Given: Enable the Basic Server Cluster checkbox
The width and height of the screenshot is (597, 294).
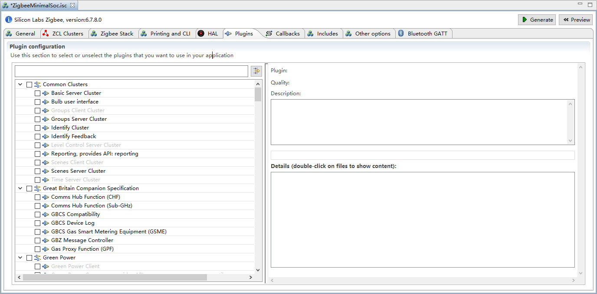Looking at the screenshot, I should click(37, 93).
